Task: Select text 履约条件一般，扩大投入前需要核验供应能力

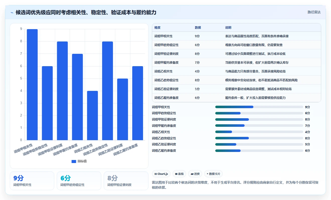Action: [255, 98]
